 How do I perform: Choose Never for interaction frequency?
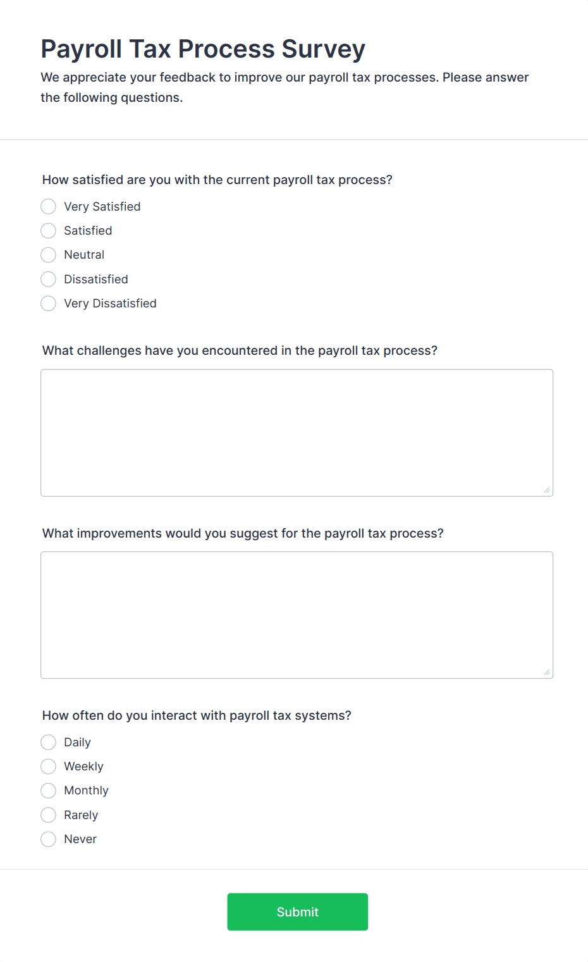point(48,839)
